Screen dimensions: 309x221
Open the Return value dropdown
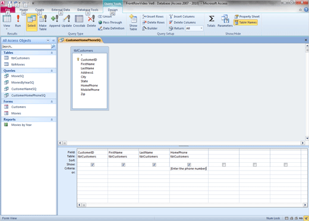(201, 29)
